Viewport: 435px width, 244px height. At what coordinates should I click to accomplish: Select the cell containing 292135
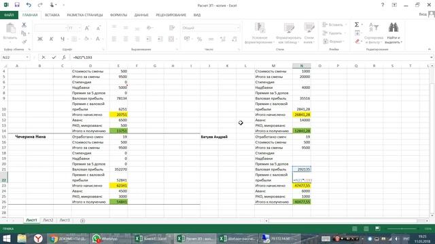tap(302, 169)
